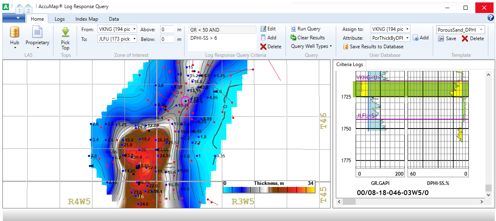Image resolution: width=496 pixels, height=221 pixels.
Task: Delete the current template
Action: coord(472,39)
